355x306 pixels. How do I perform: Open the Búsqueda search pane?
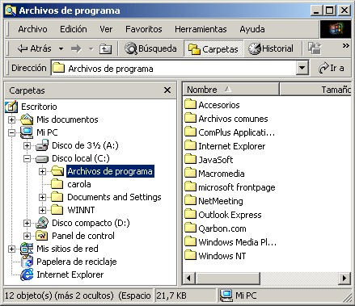tap(150, 48)
